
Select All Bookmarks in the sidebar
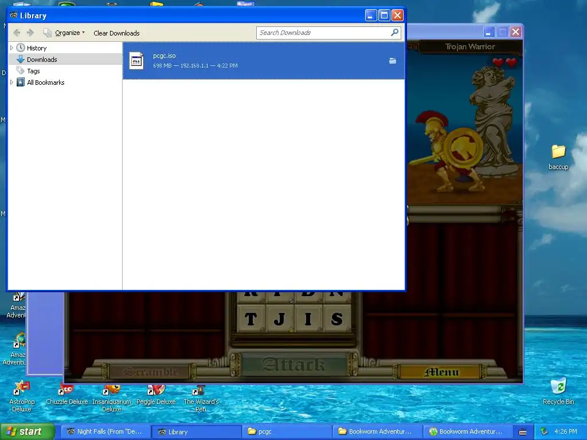coord(46,82)
